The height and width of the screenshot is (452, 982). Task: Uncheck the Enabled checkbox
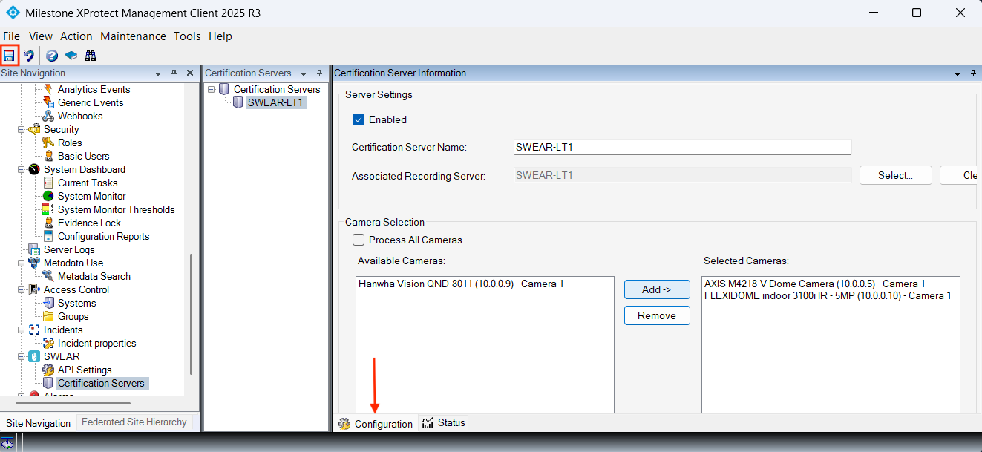[359, 119]
